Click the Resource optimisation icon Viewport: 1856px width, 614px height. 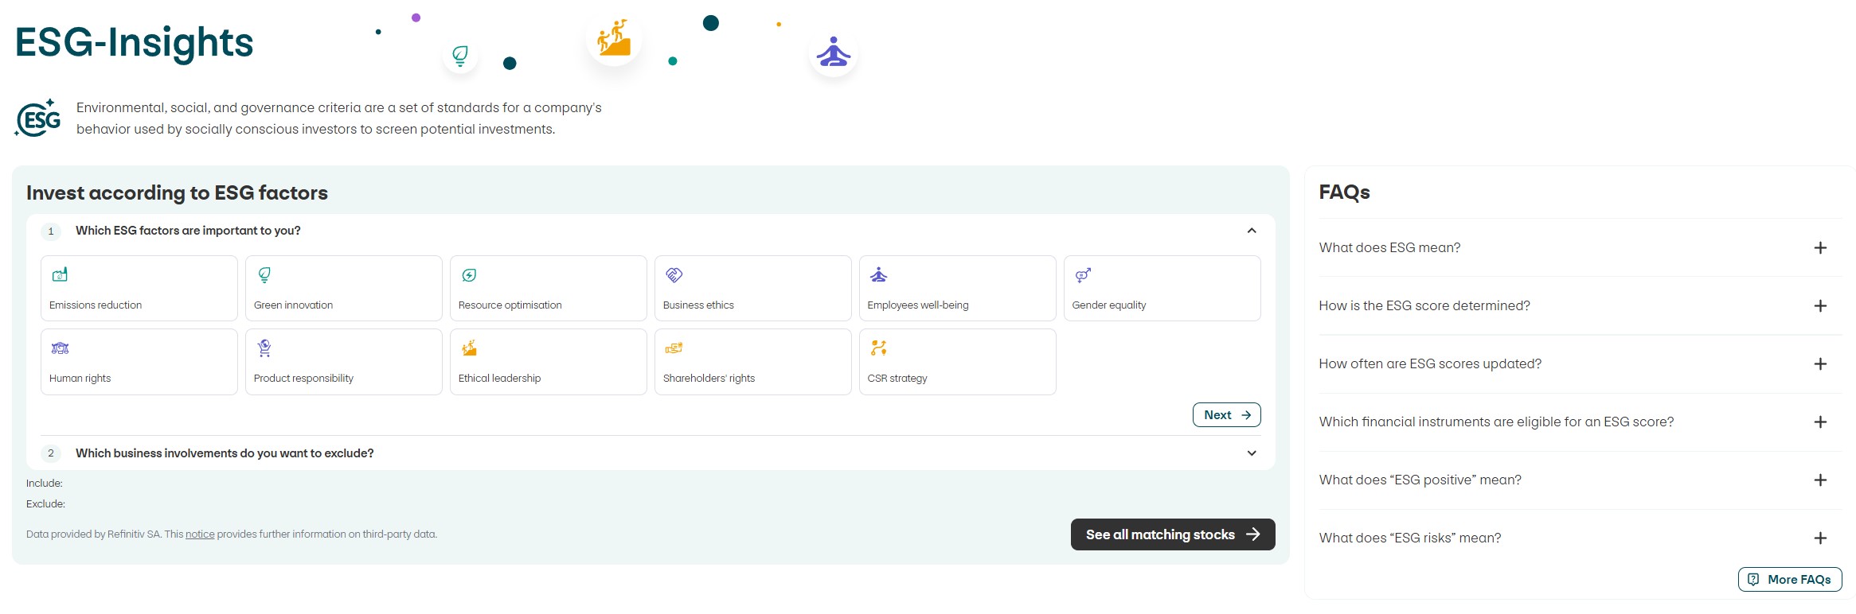pos(469,275)
